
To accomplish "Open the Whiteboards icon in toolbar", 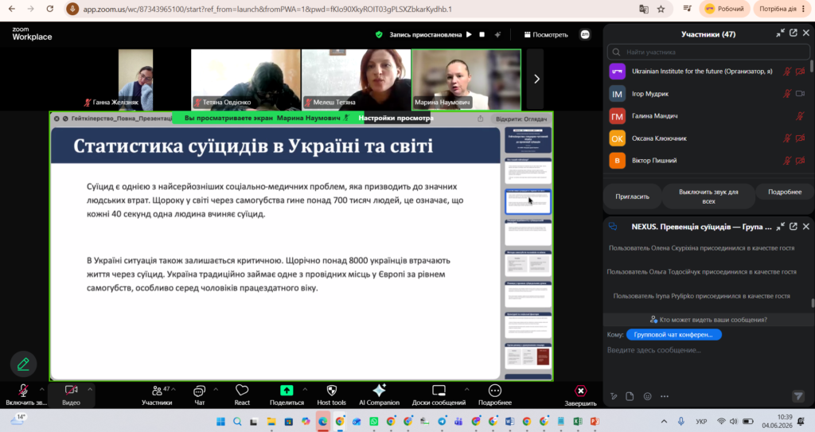I will [x=439, y=391].
